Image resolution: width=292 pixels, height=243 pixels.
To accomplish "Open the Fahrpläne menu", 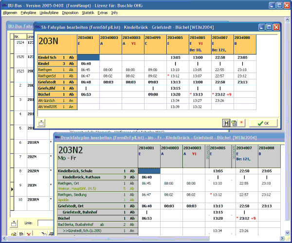I will pyautogui.click(x=28, y=12).
